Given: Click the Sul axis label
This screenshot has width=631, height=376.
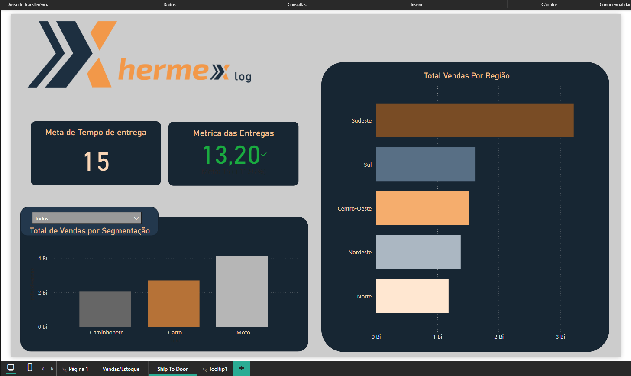Looking at the screenshot, I should coord(368,165).
